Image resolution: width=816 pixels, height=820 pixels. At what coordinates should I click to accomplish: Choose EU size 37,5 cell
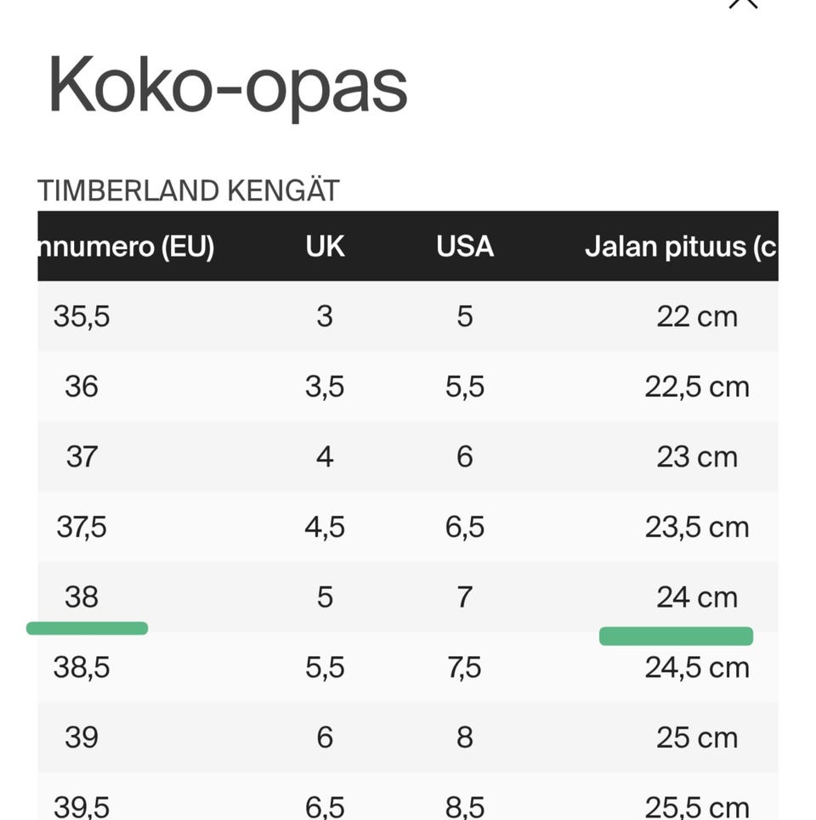[82, 528]
